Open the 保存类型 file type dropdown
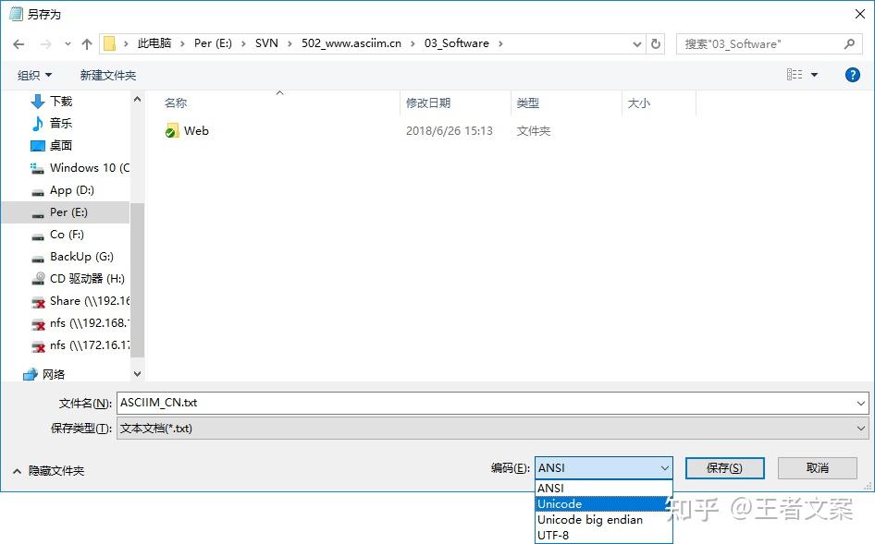Screen dimensions: 875x544 489,428
